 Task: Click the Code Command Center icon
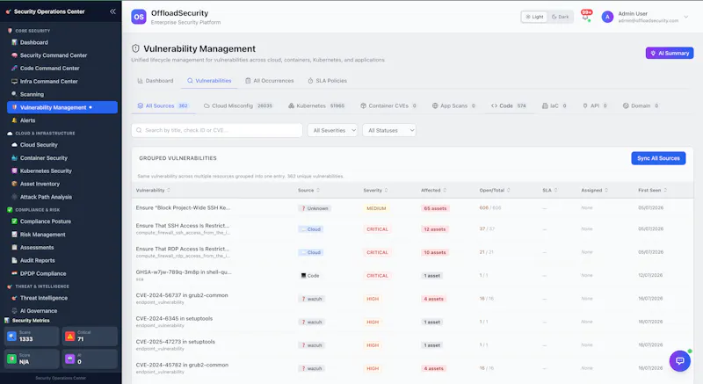click(14, 69)
